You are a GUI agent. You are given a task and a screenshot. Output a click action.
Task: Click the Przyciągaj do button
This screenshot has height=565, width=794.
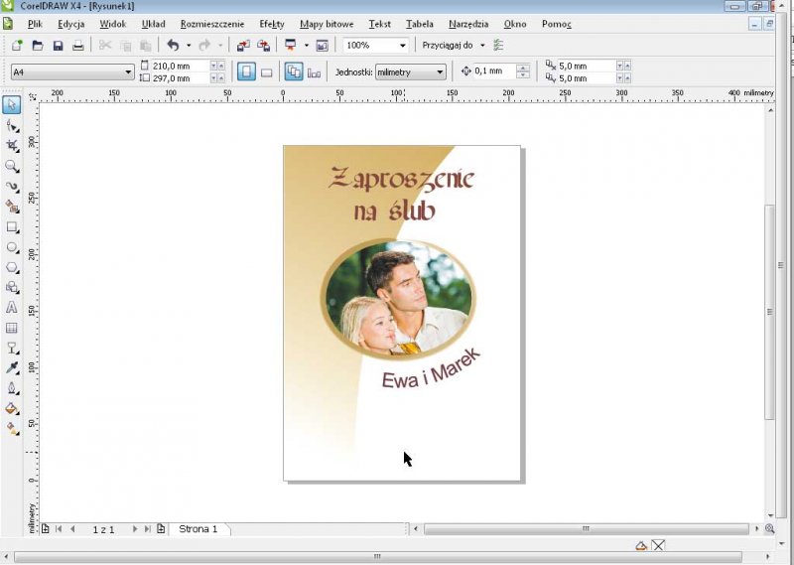click(x=448, y=46)
